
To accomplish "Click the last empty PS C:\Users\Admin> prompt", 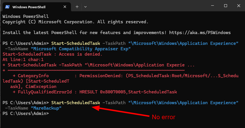I will coord(26,113).
